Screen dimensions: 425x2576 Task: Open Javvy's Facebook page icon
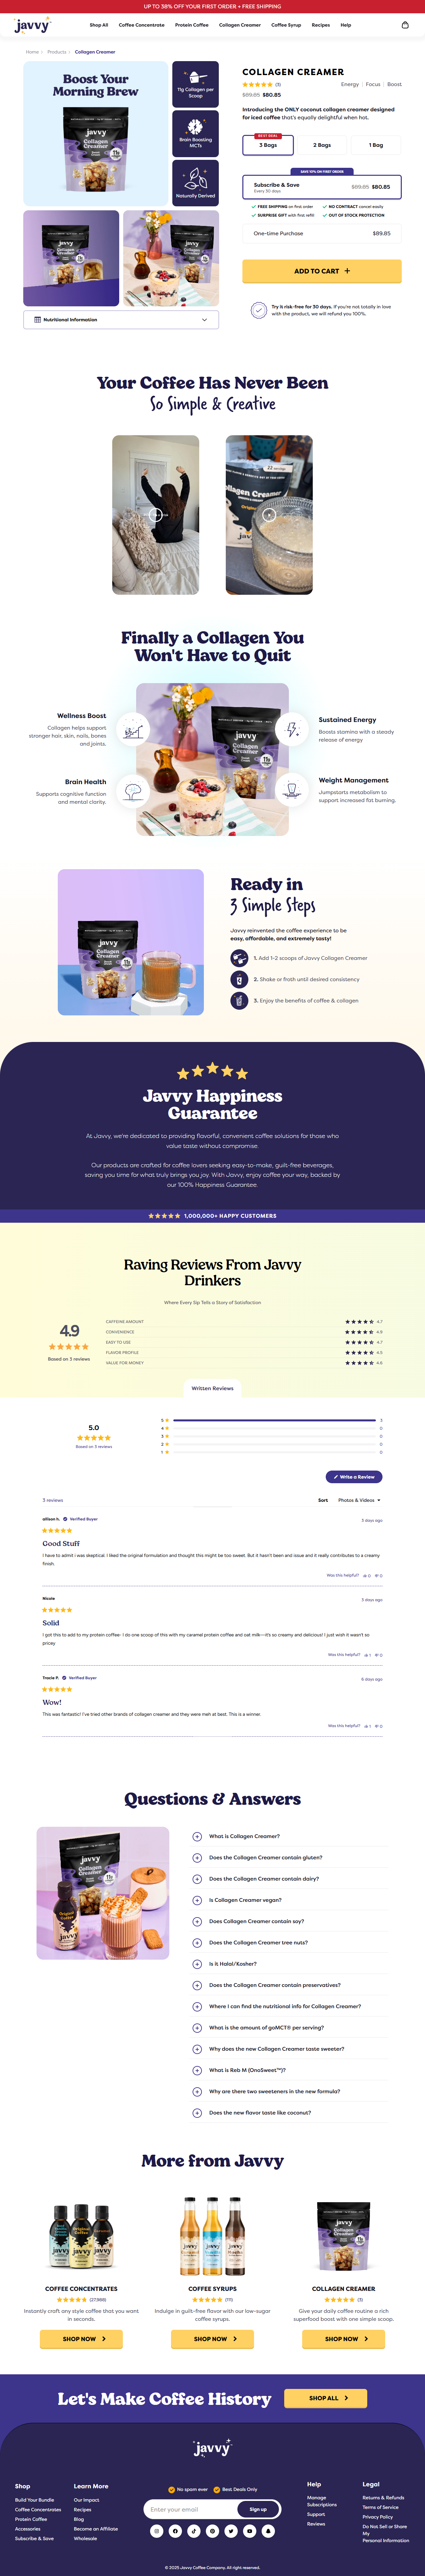click(x=175, y=2531)
